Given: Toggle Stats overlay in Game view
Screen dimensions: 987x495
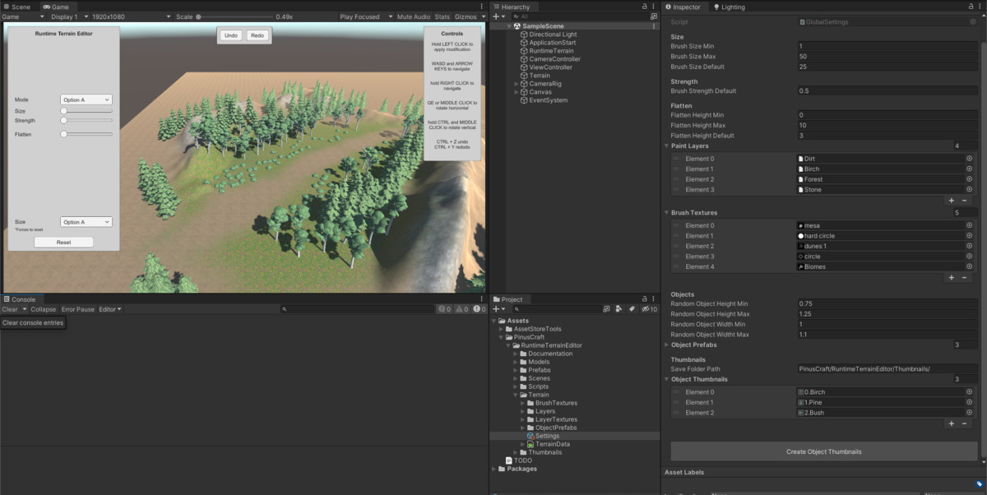Looking at the screenshot, I should tap(443, 16).
